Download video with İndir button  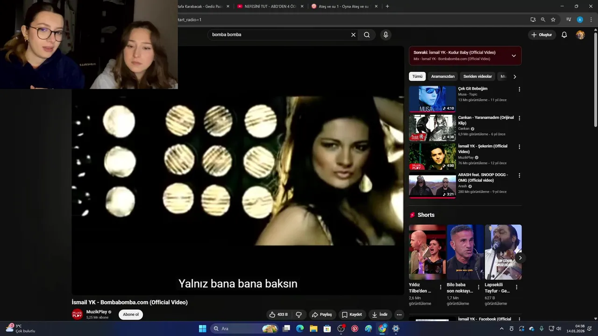click(x=380, y=315)
